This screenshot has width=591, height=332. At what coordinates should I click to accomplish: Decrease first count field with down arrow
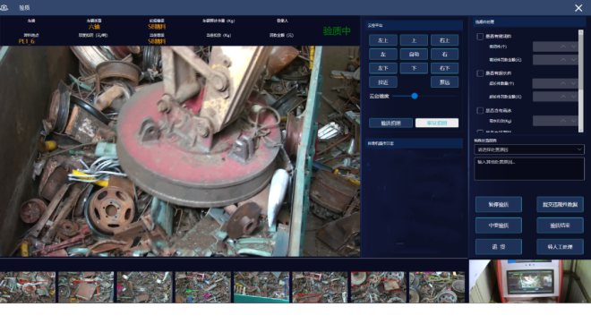click(x=573, y=47)
